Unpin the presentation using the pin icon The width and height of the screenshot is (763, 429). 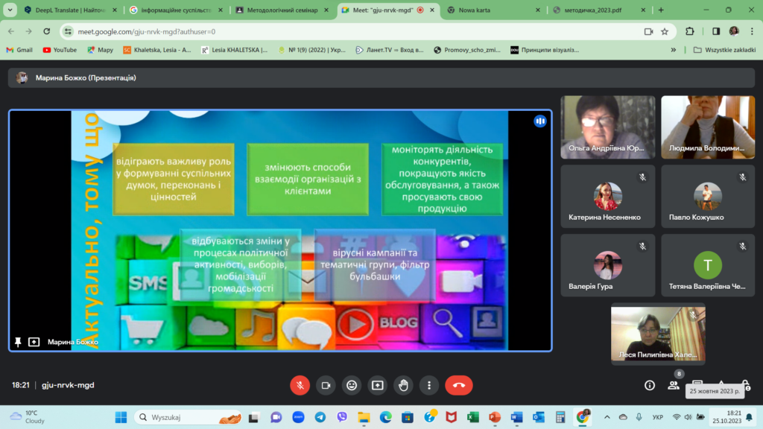(18, 342)
